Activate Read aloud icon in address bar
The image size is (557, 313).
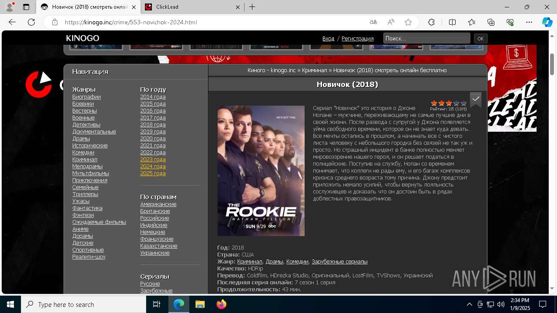[x=391, y=22]
